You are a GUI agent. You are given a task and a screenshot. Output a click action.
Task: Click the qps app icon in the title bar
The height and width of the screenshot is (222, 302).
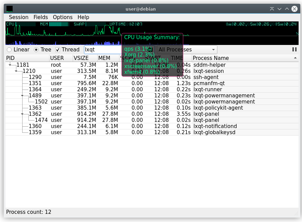click(10, 9)
